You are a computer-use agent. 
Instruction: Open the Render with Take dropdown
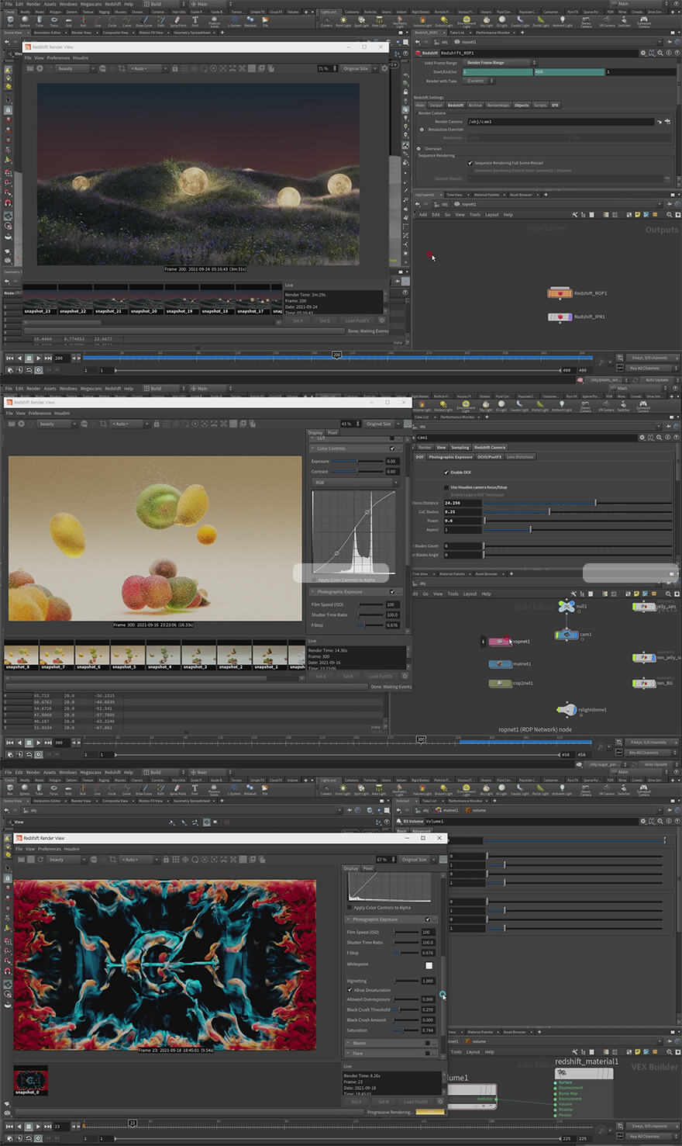coord(478,81)
